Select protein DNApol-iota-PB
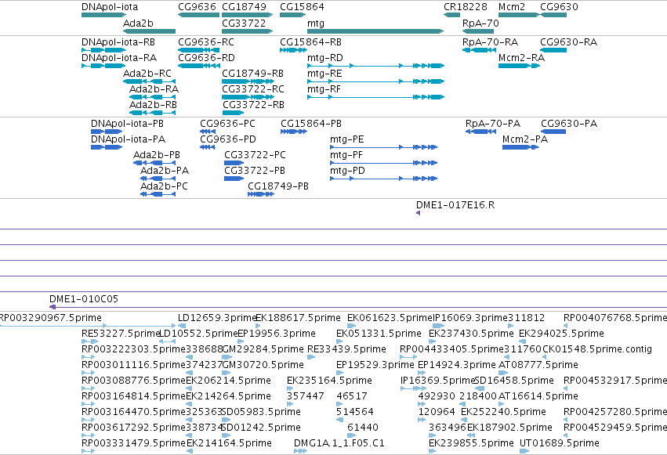 click(x=127, y=124)
